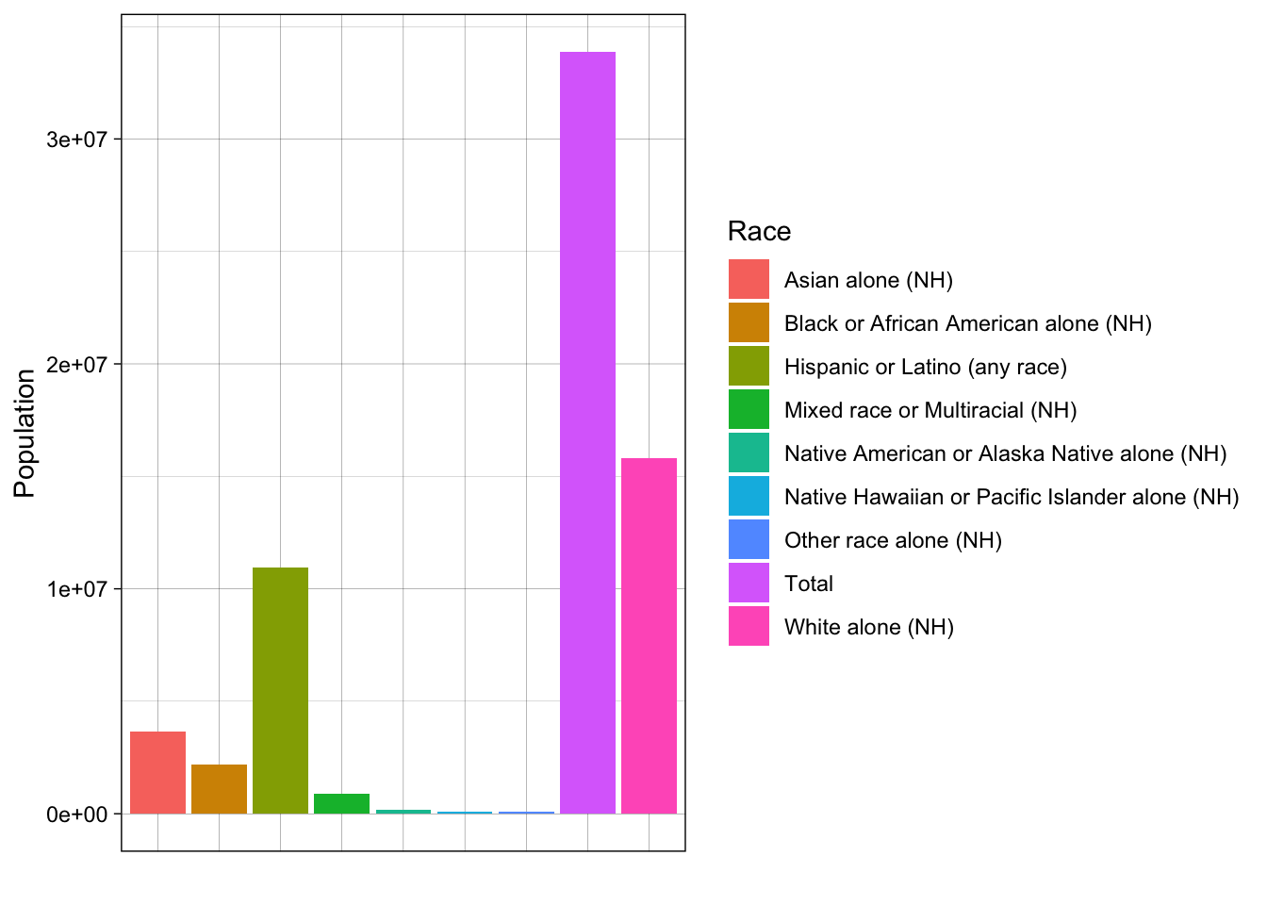This screenshot has width=1267, height=905.
Task: Click the Population y-axis label
Action: tap(25, 433)
